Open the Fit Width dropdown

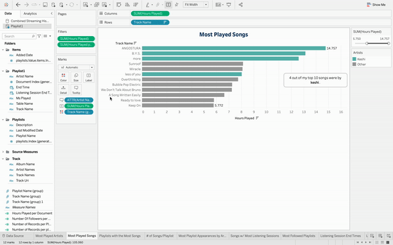(x=195, y=5)
